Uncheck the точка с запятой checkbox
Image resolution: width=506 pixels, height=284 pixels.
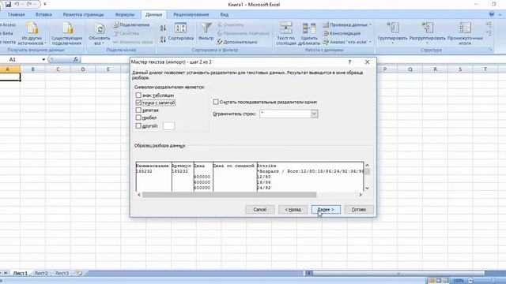pyautogui.click(x=138, y=103)
